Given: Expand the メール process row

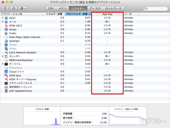Looking at the screenshot, I should tap(3, 22).
